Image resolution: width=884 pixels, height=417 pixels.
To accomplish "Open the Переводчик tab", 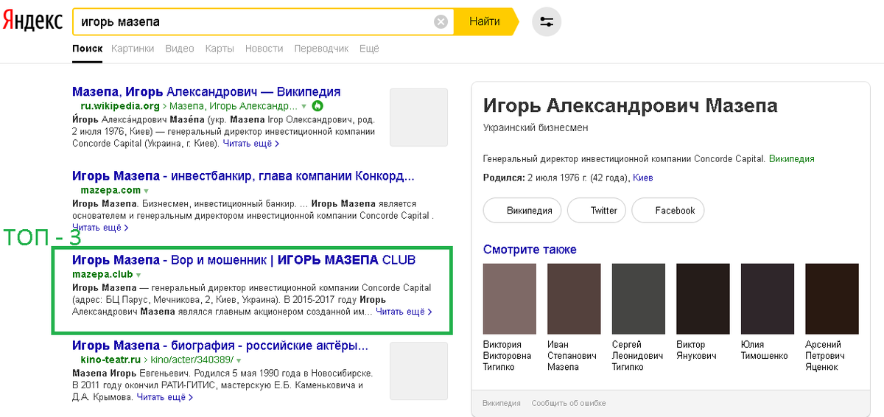I will [321, 49].
